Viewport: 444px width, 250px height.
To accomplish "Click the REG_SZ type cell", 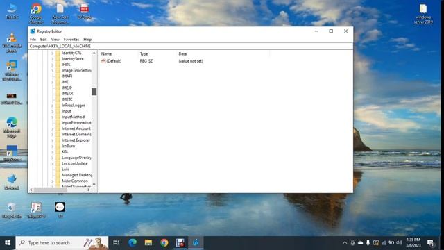I will (x=146, y=61).
